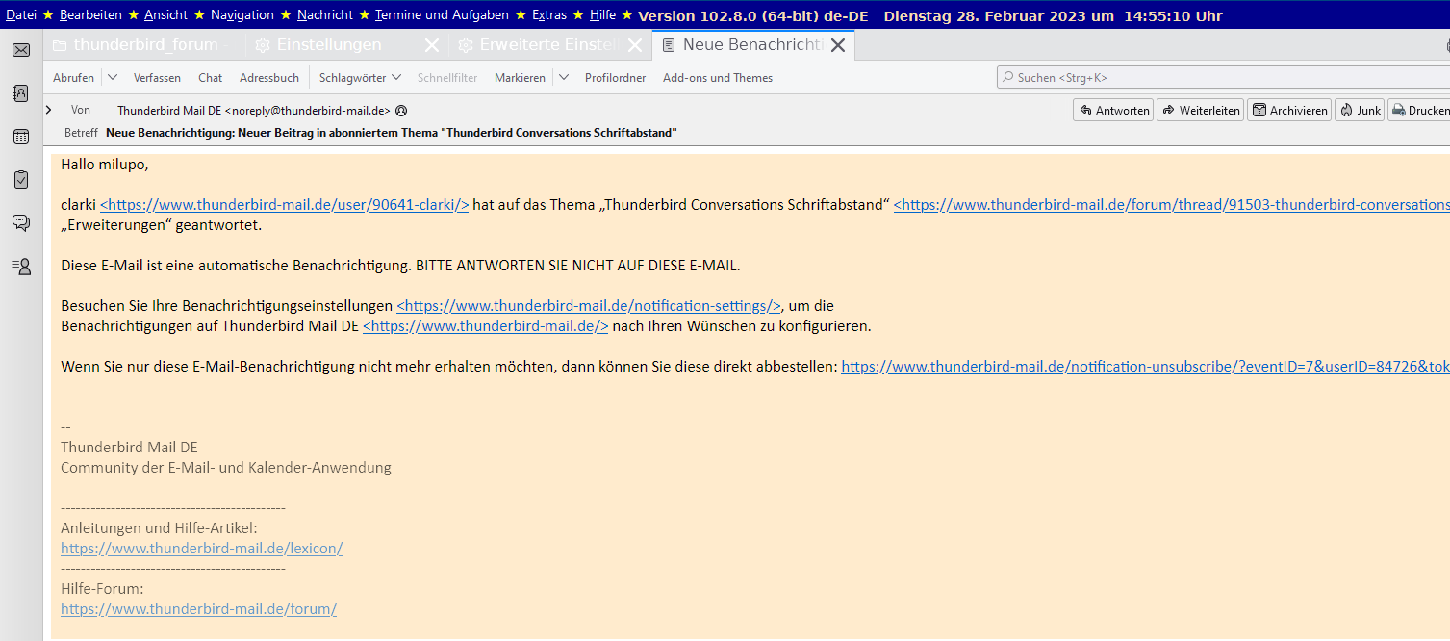Screen dimensions: 1450x641
Task: Open the Address Book space icon
Action: click(x=21, y=93)
